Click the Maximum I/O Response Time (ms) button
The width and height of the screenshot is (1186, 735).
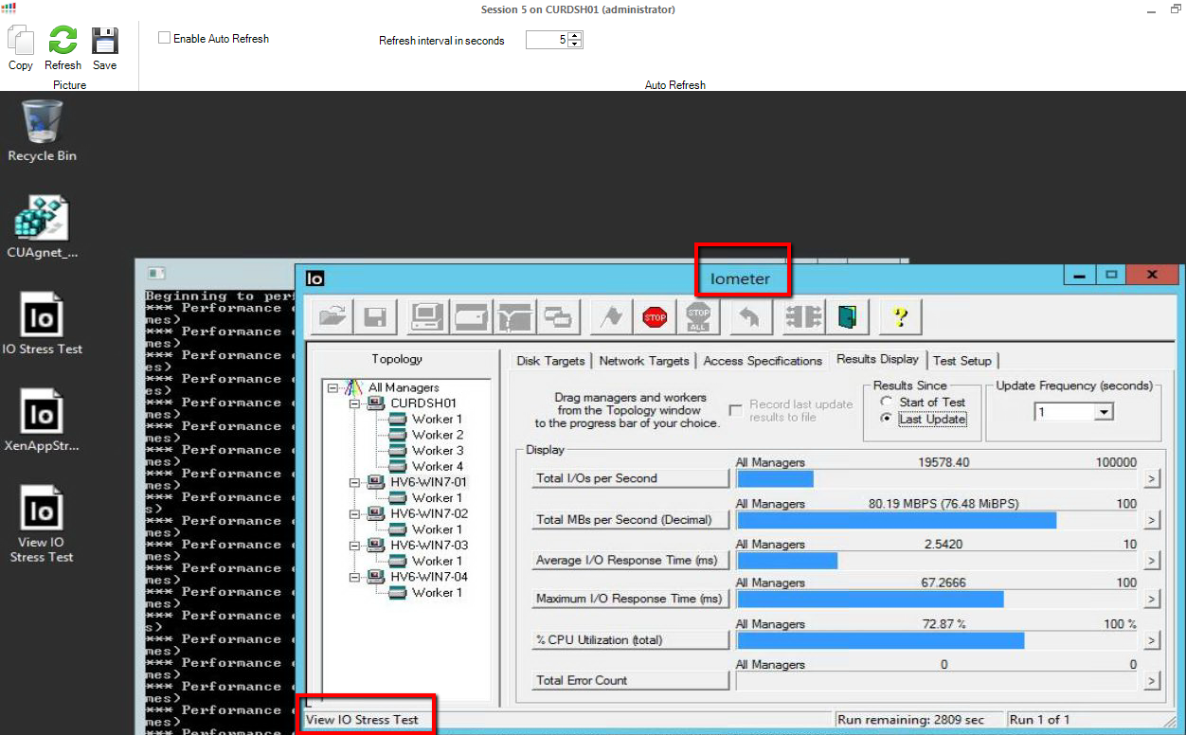pyautogui.click(x=630, y=599)
